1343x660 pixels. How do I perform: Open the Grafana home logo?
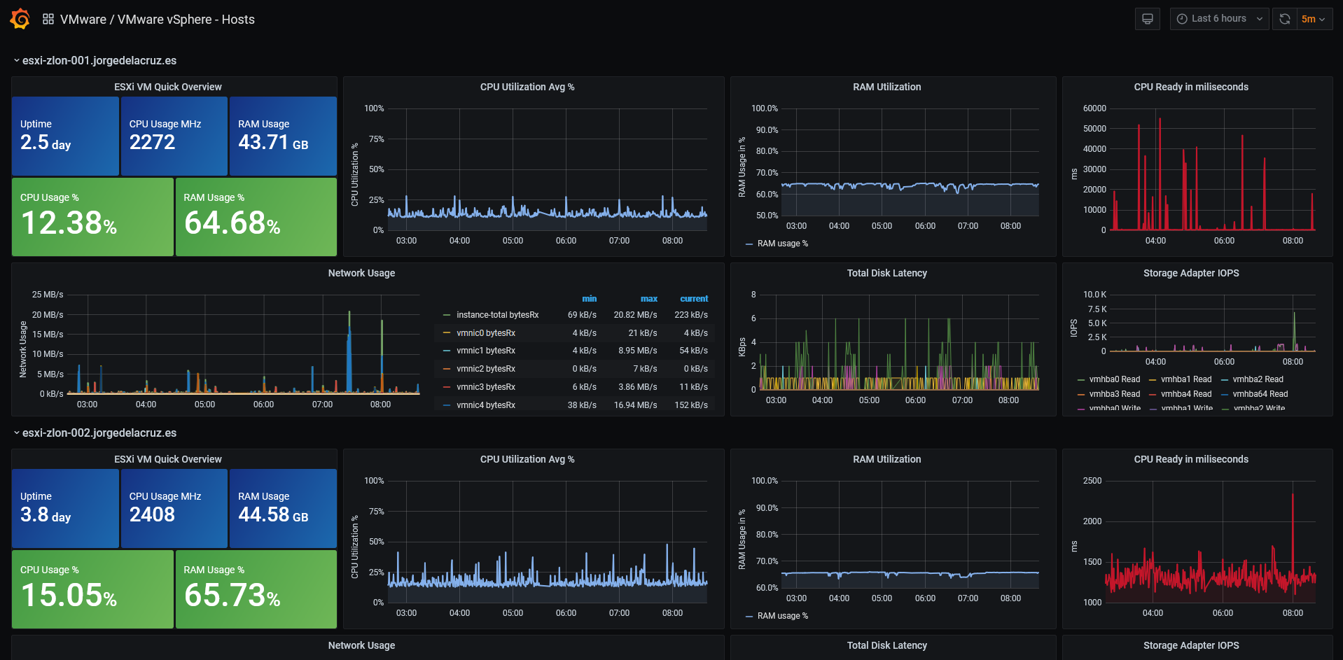tap(20, 19)
